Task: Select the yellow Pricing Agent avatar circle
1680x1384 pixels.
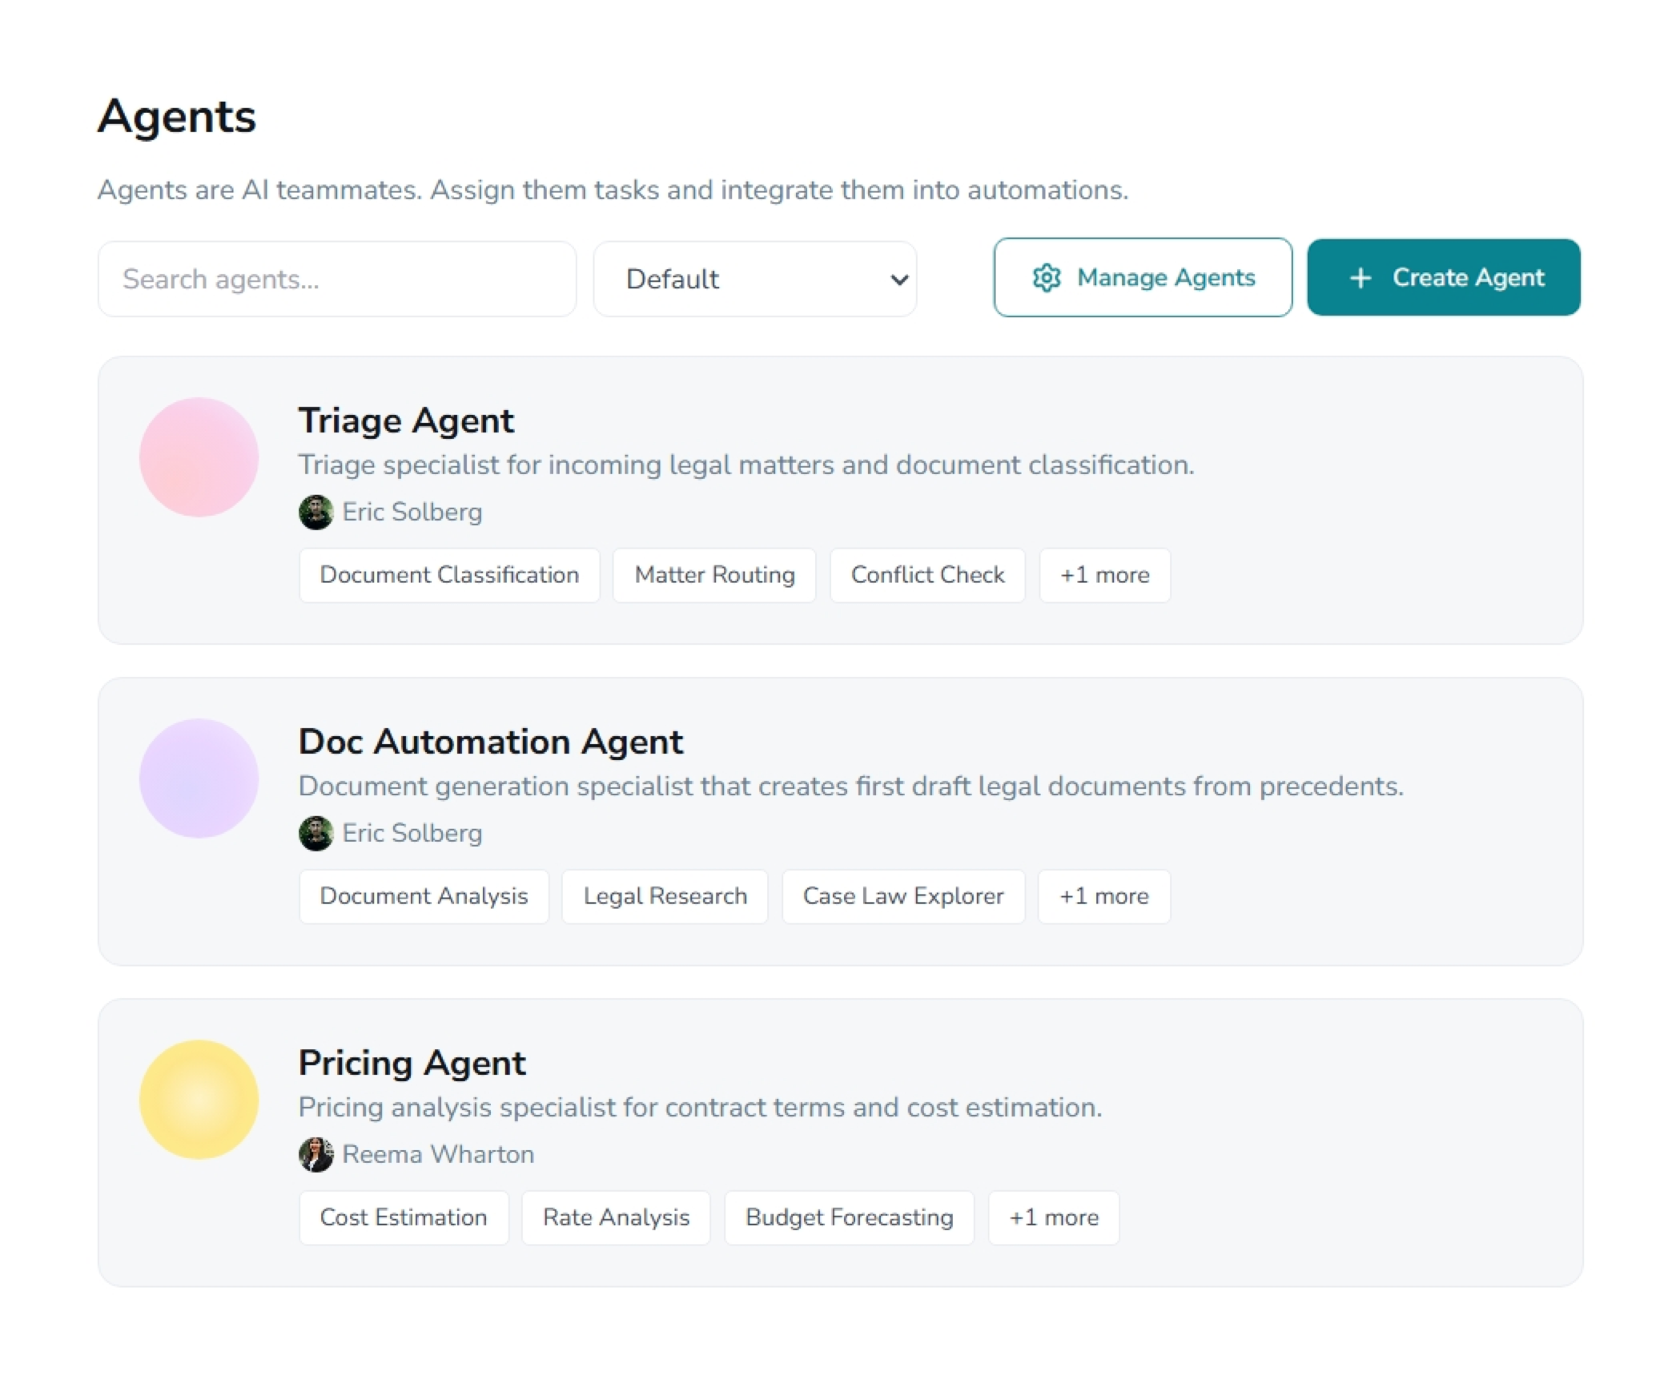Action: [198, 1100]
